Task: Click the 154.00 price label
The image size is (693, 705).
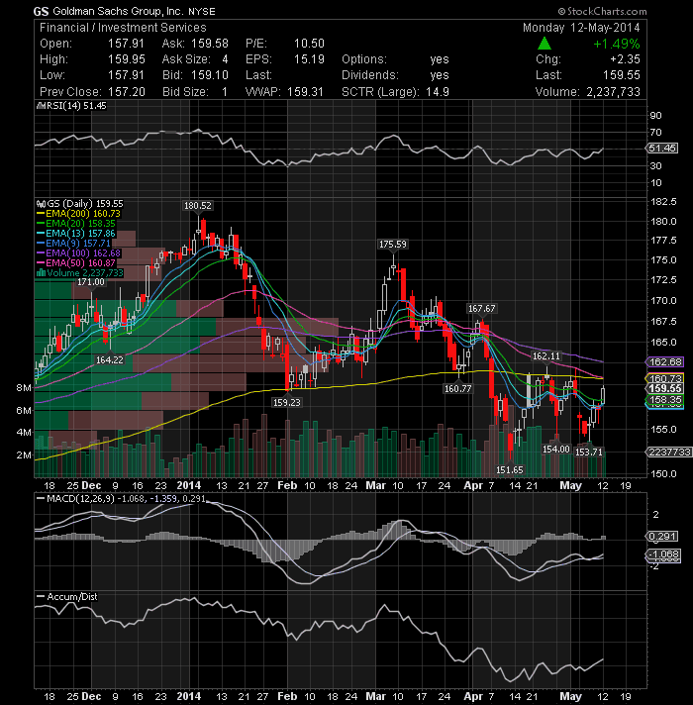Action: pyautogui.click(x=556, y=449)
